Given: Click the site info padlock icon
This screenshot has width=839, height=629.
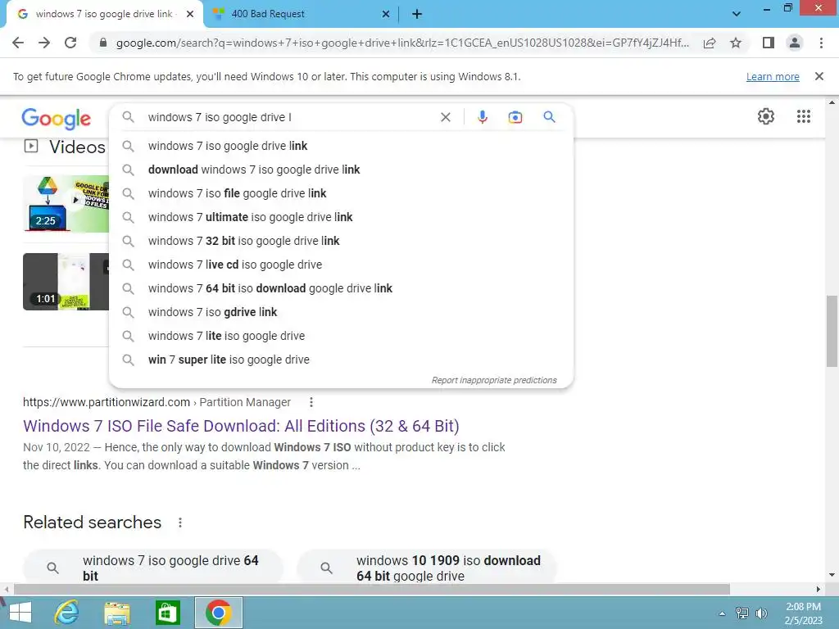Looking at the screenshot, I should [x=102, y=43].
